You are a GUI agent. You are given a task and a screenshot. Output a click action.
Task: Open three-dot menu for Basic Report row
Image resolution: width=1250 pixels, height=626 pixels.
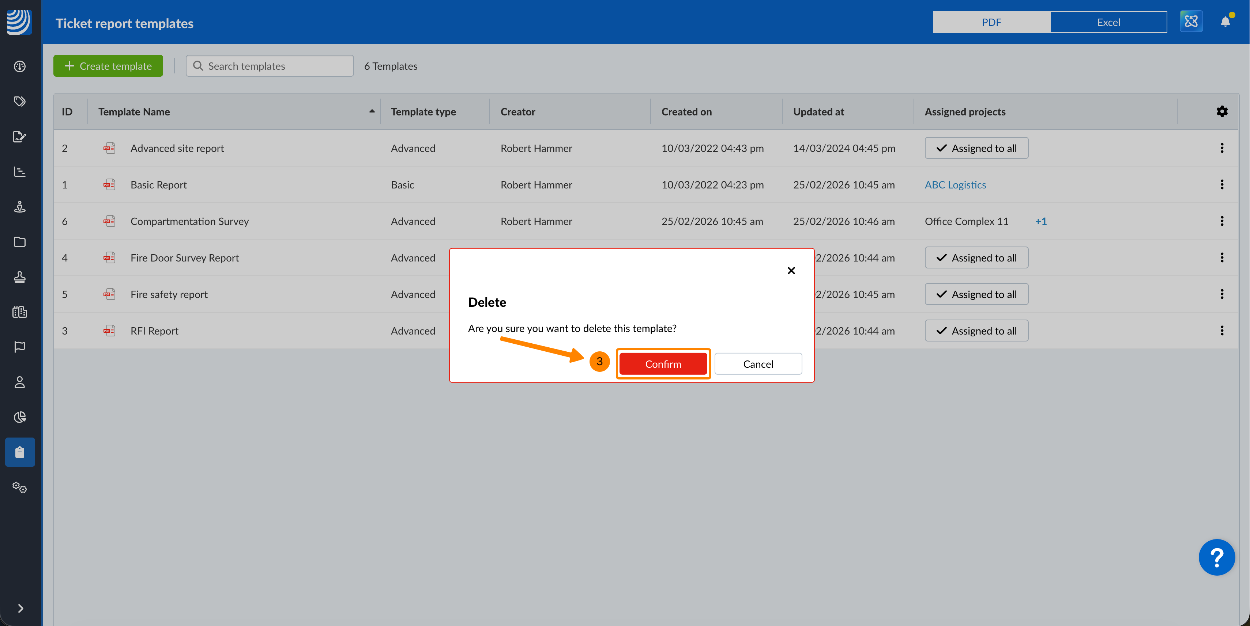[1221, 184]
